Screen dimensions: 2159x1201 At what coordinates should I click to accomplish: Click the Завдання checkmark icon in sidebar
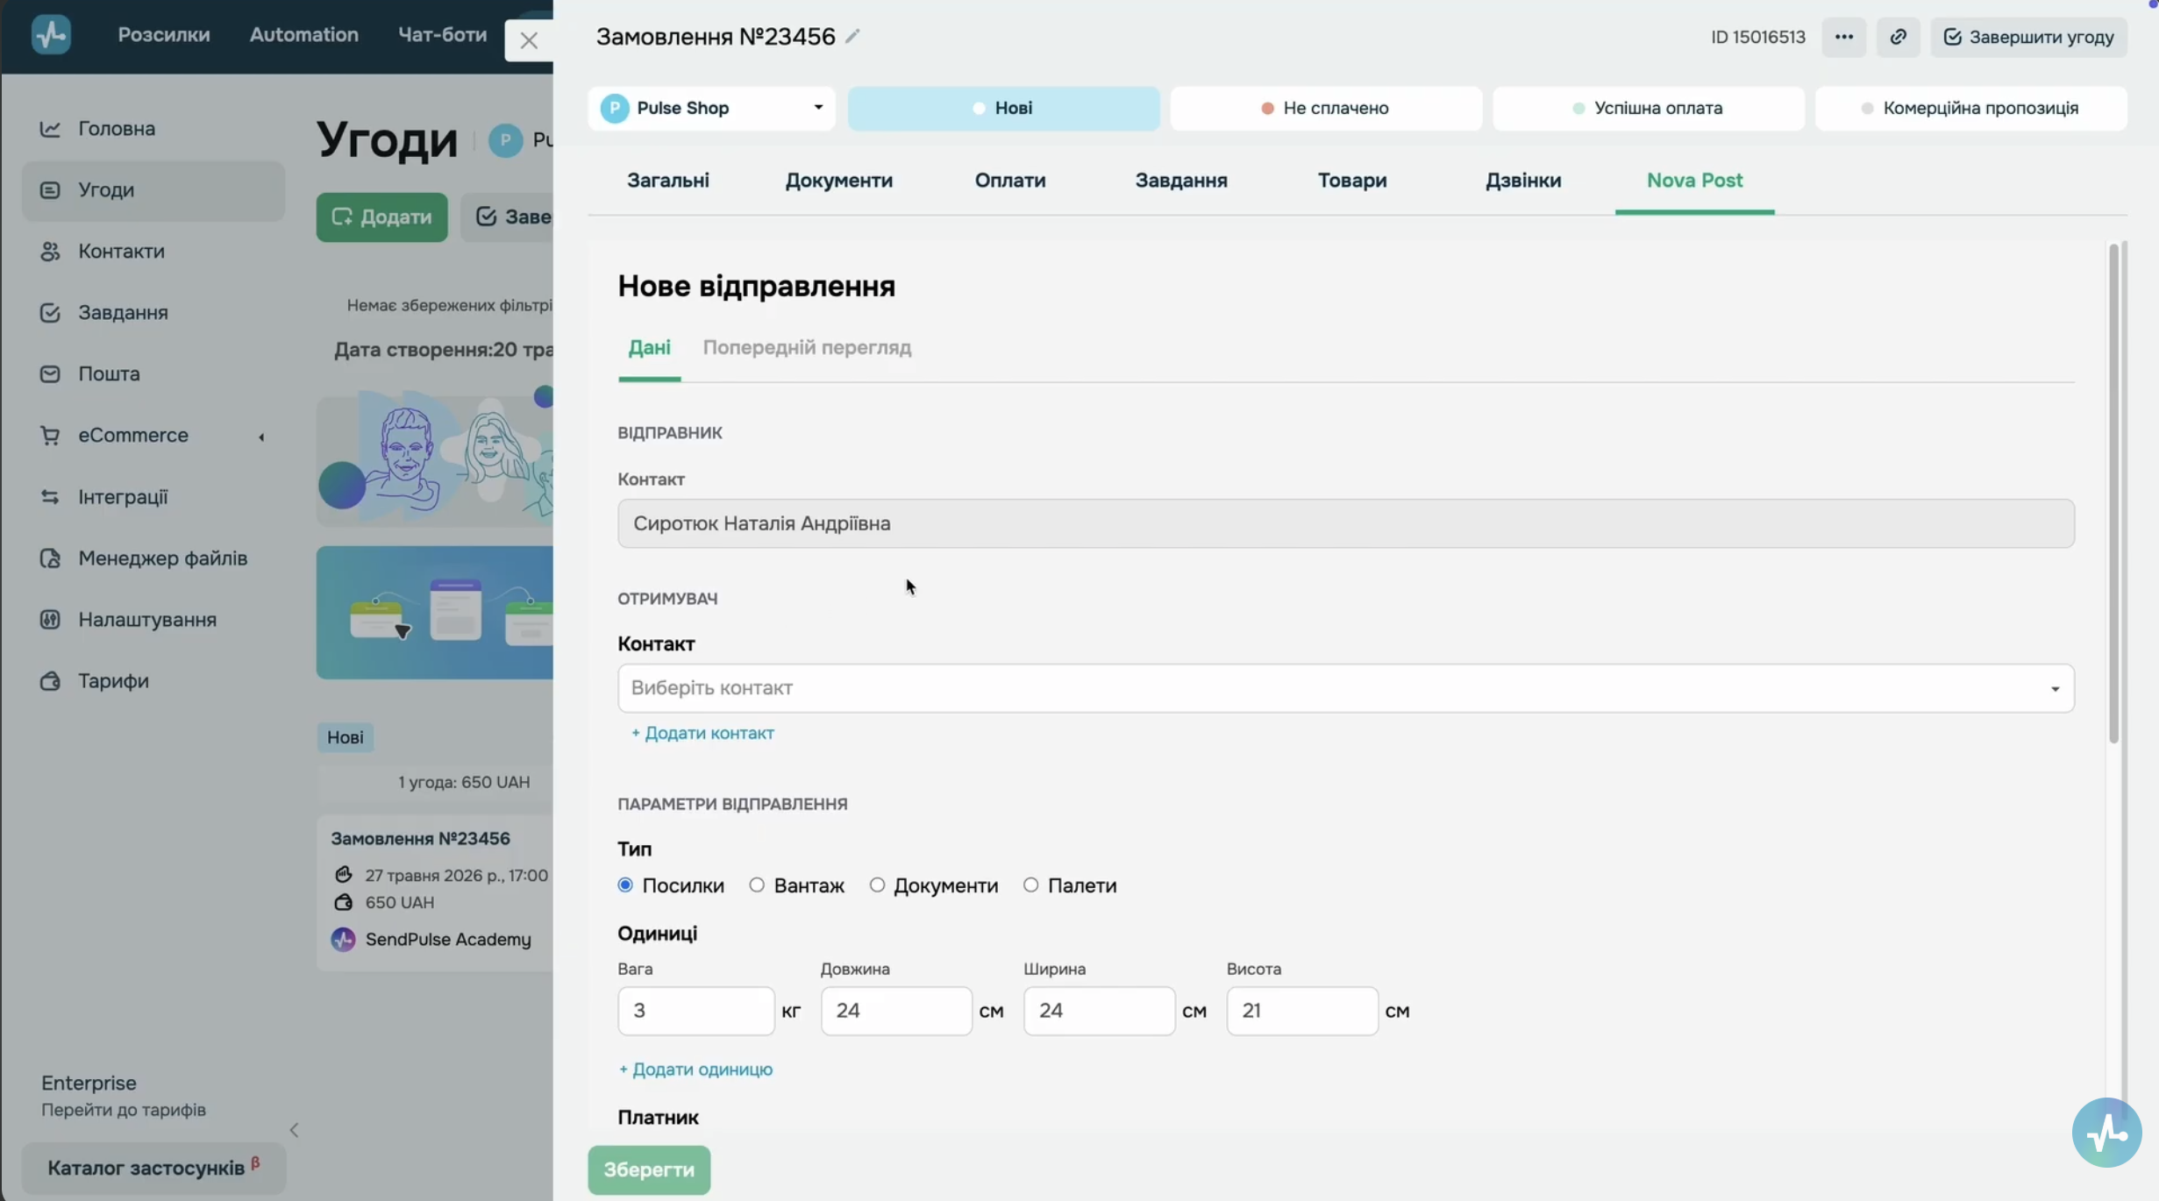point(50,313)
